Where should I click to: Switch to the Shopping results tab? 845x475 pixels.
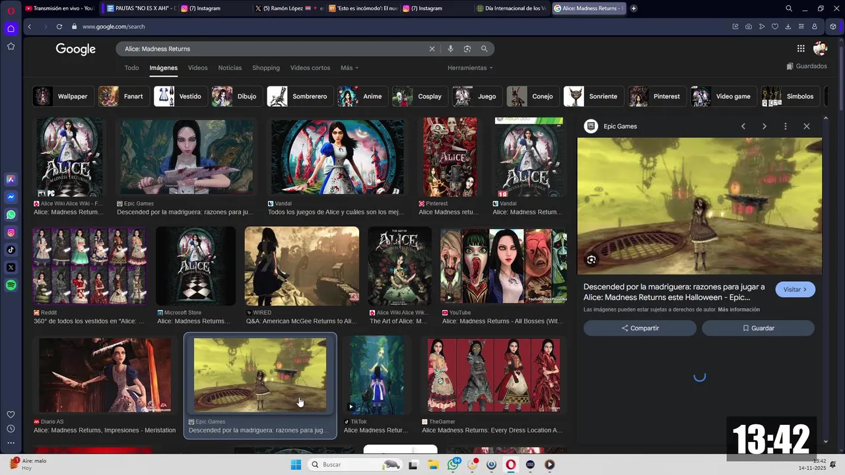pos(266,68)
